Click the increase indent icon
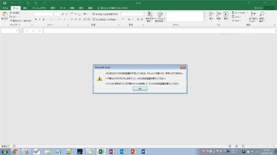This screenshot has width=277, height=155. [88, 19]
